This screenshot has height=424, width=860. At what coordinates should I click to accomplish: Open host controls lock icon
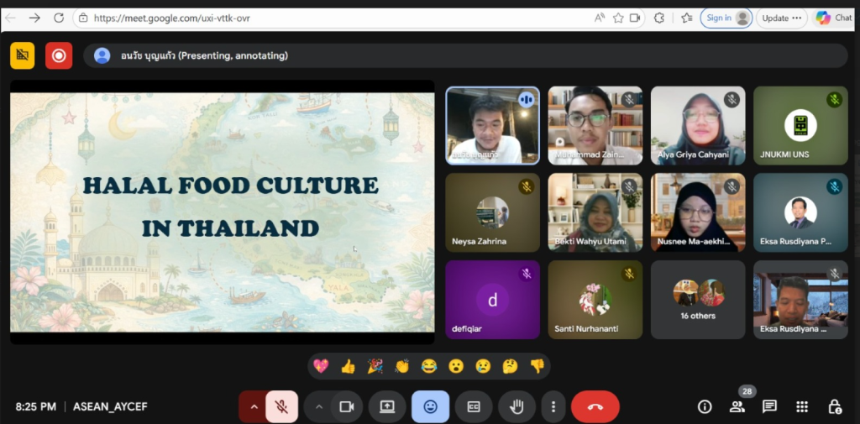(x=834, y=406)
